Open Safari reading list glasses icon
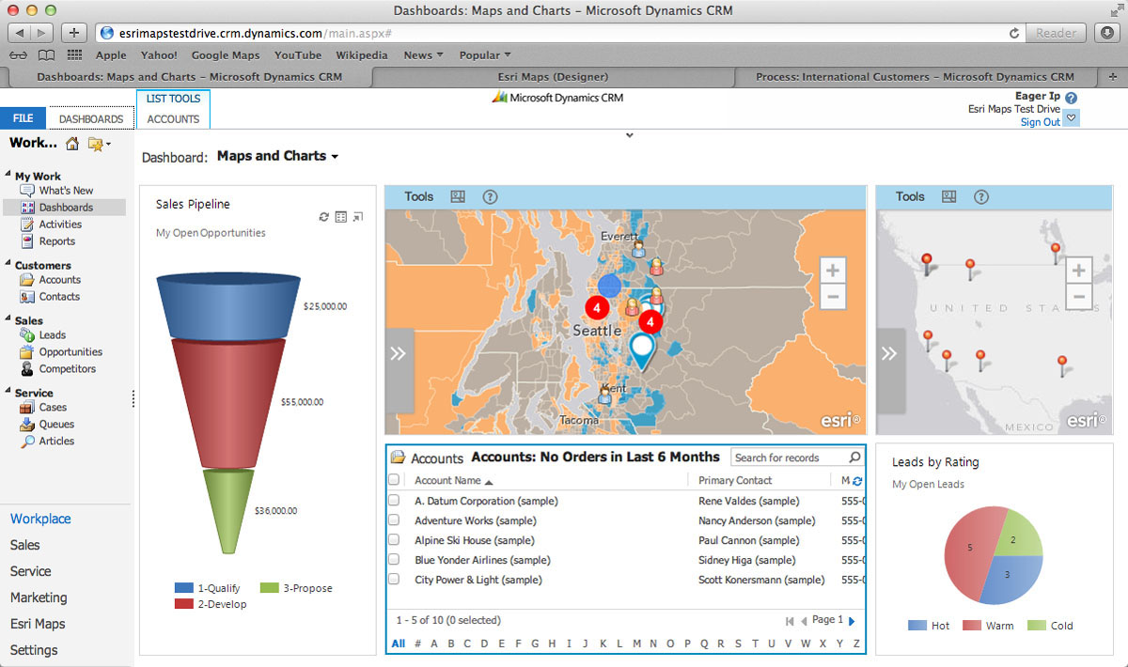This screenshot has height=667, width=1128. (x=19, y=55)
